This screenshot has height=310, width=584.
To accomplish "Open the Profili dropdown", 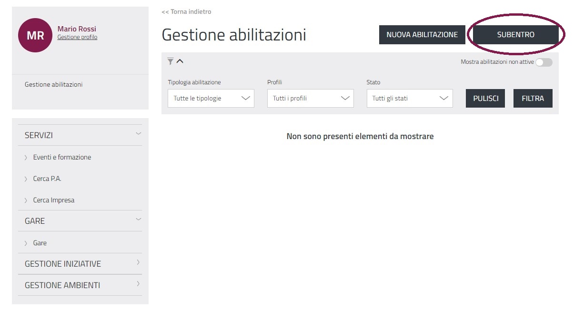I will pos(310,99).
